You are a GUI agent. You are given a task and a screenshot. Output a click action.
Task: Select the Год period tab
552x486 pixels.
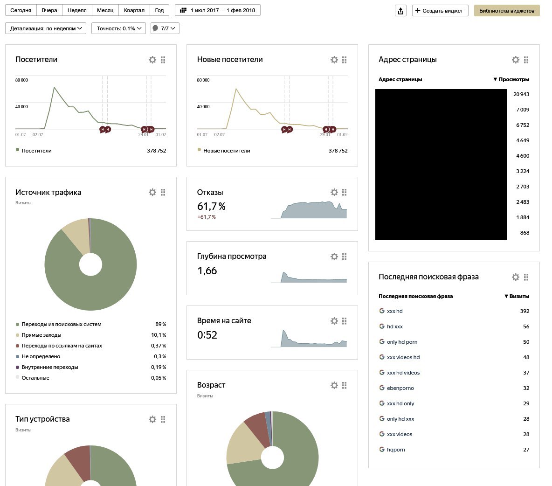(159, 10)
